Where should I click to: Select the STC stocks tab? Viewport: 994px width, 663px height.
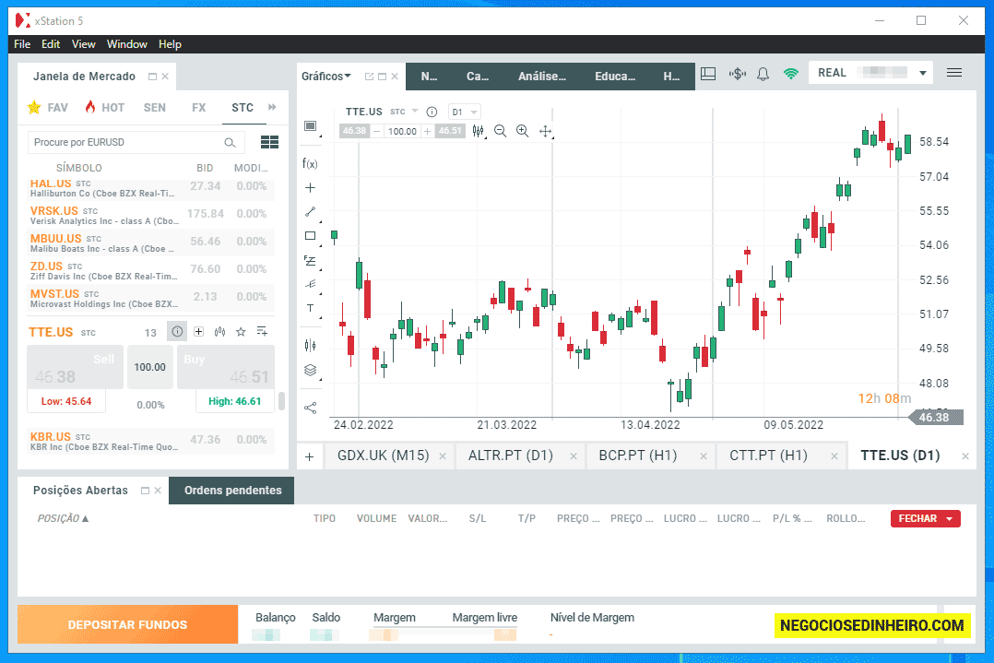click(x=243, y=107)
